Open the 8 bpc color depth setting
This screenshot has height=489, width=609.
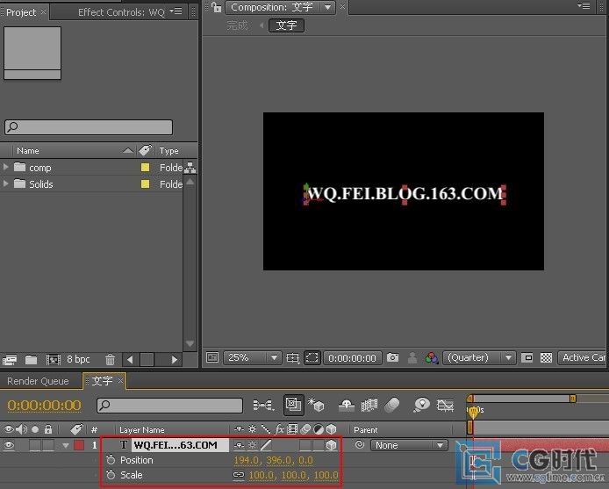(78, 359)
